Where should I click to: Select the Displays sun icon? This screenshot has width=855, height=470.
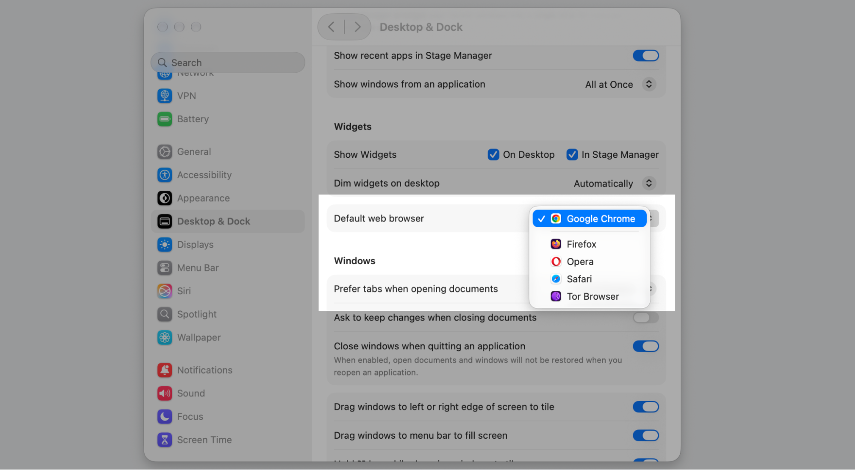[165, 245]
